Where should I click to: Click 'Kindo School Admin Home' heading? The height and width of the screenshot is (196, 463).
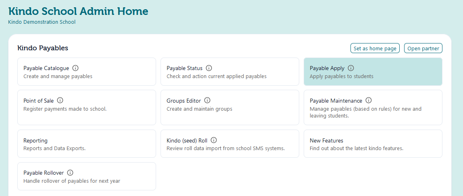[78, 11]
